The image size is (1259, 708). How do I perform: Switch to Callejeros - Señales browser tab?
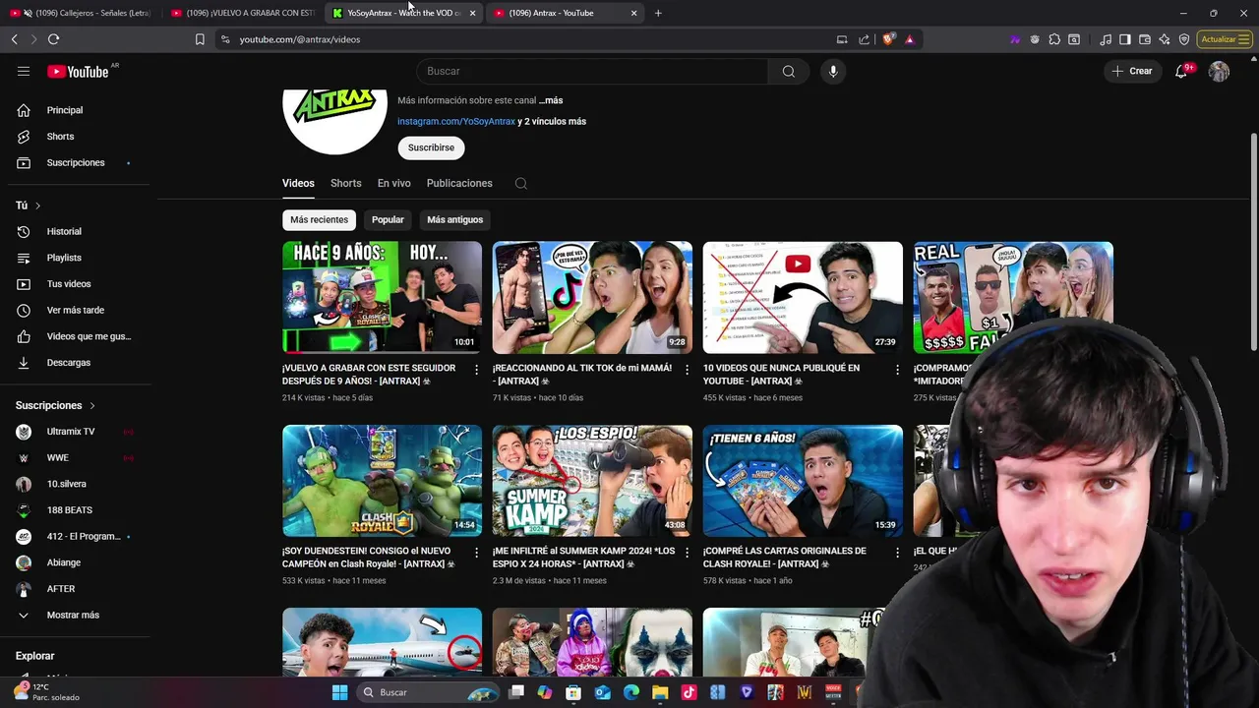coord(81,13)
